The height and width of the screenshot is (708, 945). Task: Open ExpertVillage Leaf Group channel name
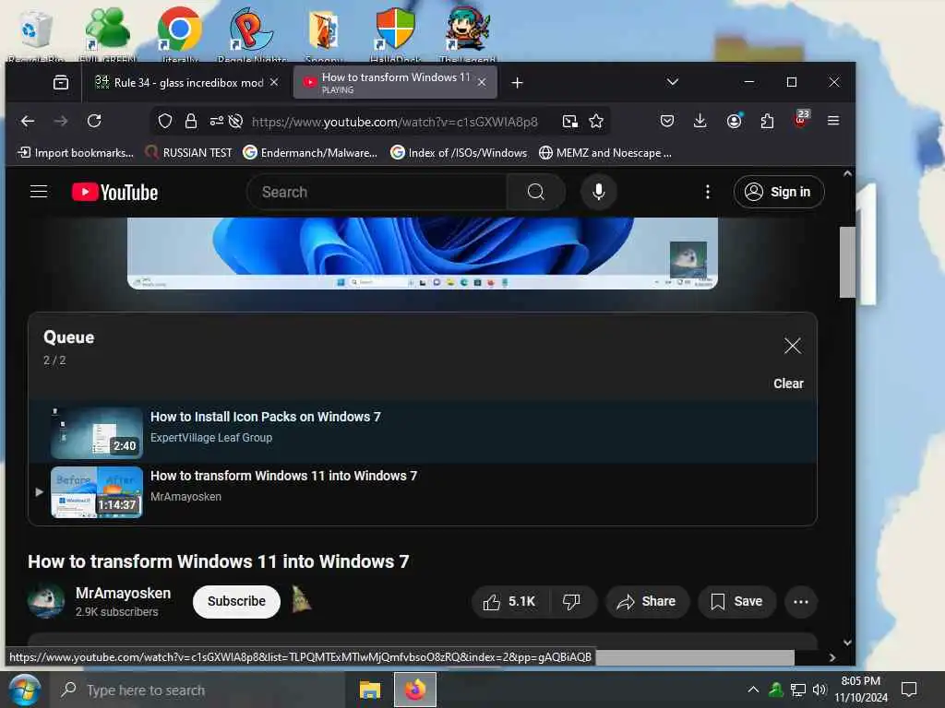[211, 438]
